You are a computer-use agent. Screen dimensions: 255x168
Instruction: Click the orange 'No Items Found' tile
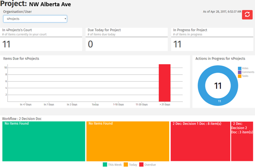click(x=127, y=141)
